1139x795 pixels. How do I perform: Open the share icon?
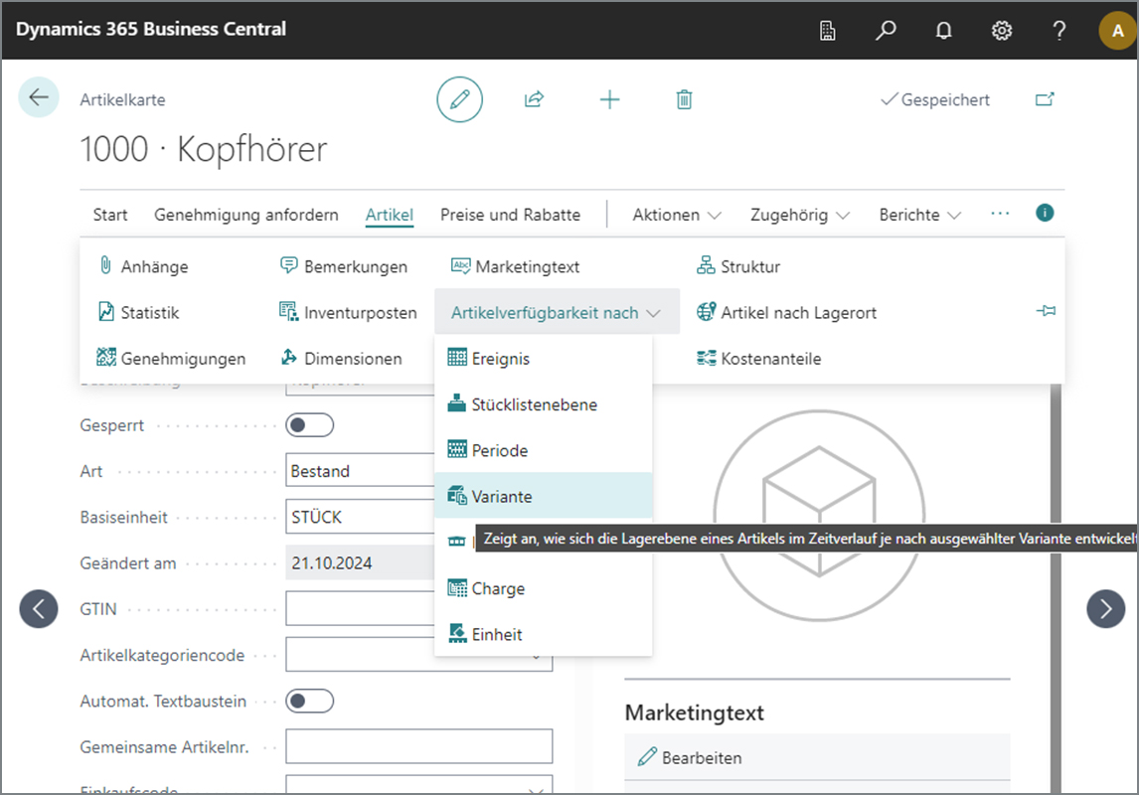pyautogui.click(x=535, y=99)
